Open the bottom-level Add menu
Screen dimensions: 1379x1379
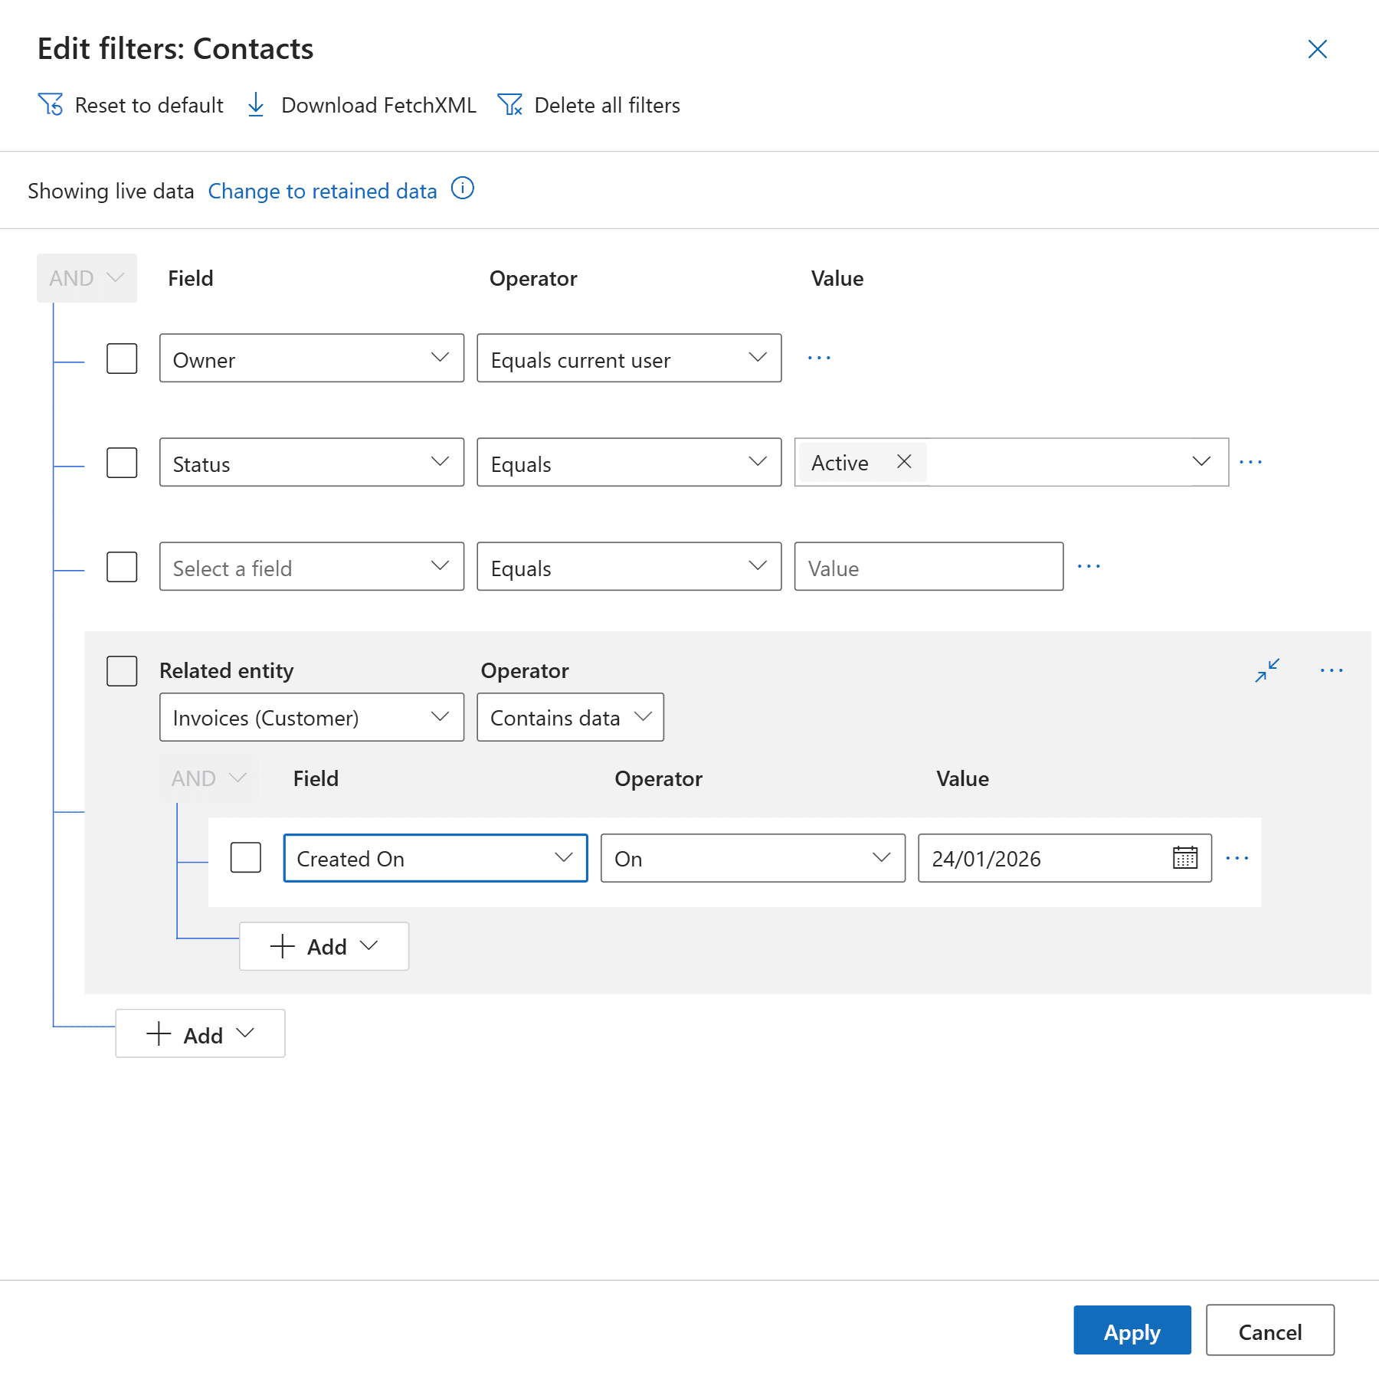pos(200,1034)
